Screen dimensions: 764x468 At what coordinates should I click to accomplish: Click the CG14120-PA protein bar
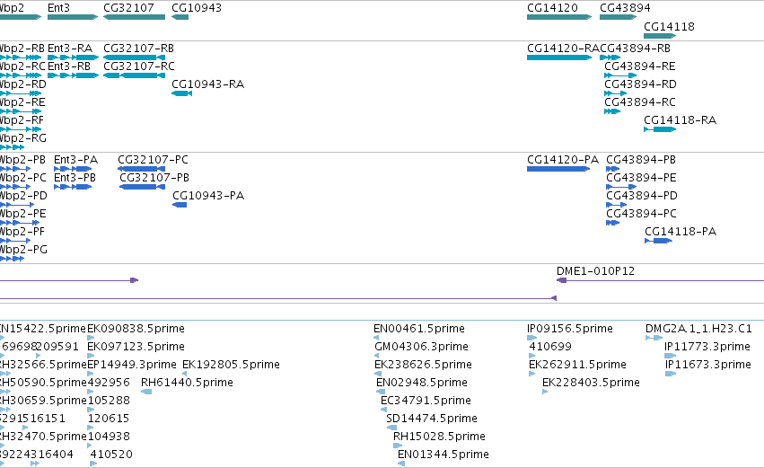(558, 169)
